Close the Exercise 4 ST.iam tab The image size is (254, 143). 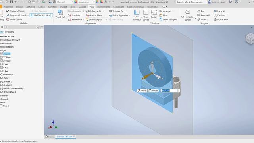pos(74,137)
